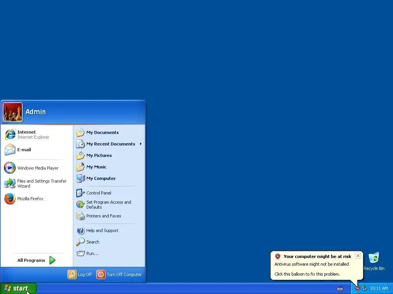
Task: Click the 10:11 AM taskbar clock
Action: [379, 289]
